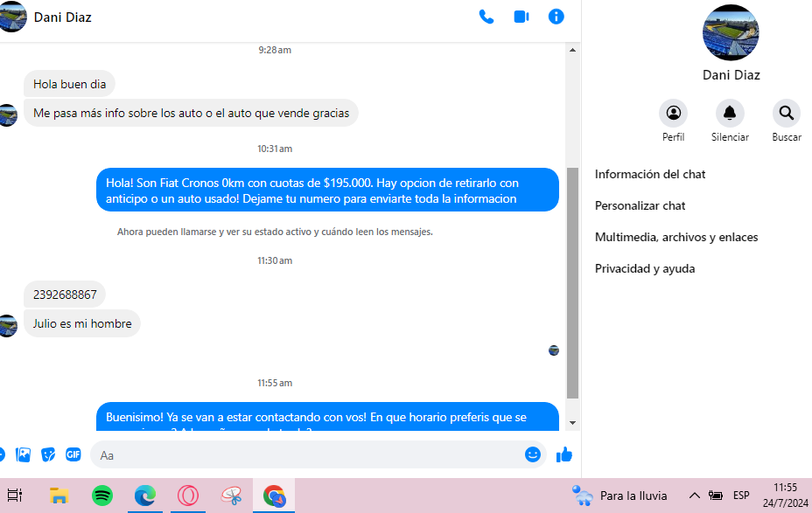Open Snipping Tool from taskbar
The height and width of the screenshot is (513, 812).
click(x=231, y=496)
